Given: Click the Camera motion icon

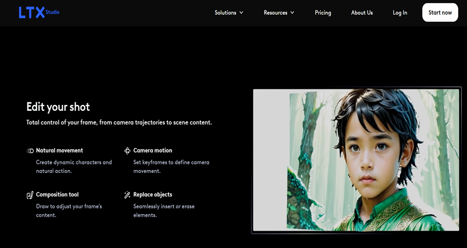Looking at the screenshot, I should (127, 151).
